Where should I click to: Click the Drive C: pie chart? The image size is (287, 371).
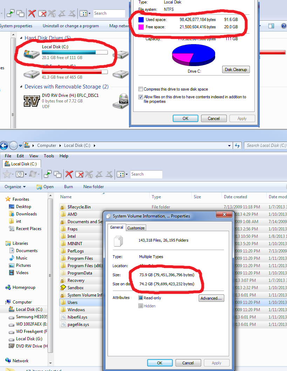(193, 56)
